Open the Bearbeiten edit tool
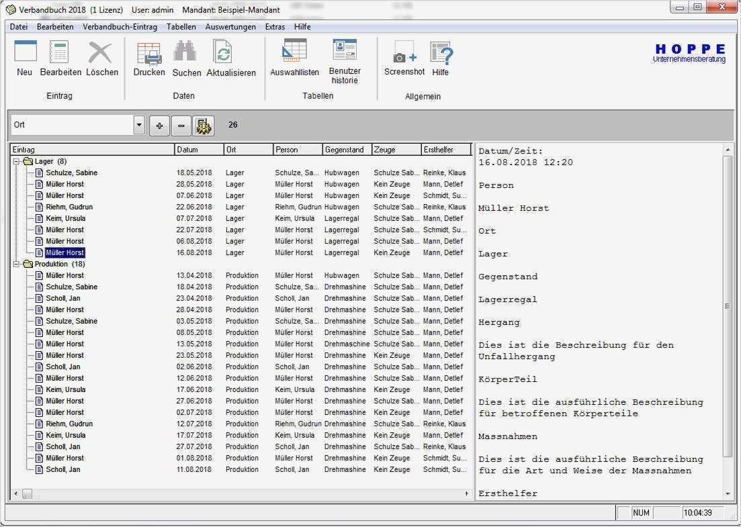 tap(60, 52)
